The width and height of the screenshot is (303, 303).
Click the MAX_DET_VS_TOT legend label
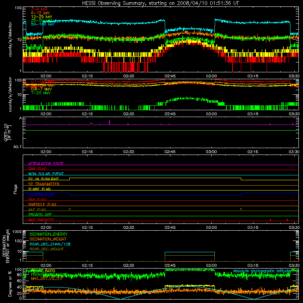click(x=47, y=278)
